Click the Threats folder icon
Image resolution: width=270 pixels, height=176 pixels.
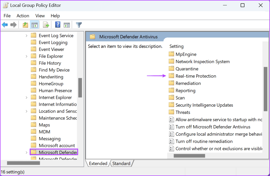coord(171,112)
